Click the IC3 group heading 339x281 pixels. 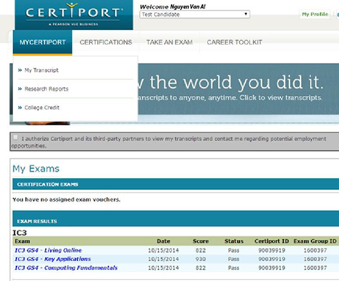[20, 233]
